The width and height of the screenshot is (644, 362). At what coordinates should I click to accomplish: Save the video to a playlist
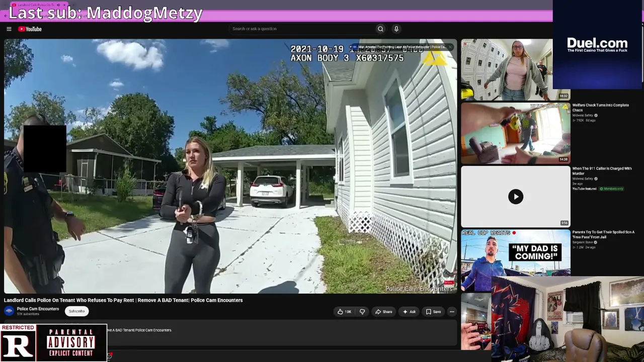(433, 312)
